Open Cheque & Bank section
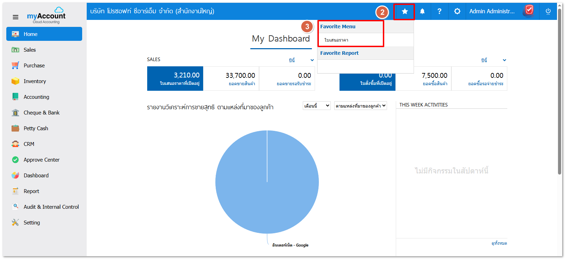Image resolution: width=565 pixels, height=259 pixels. [x=41, y=113]
